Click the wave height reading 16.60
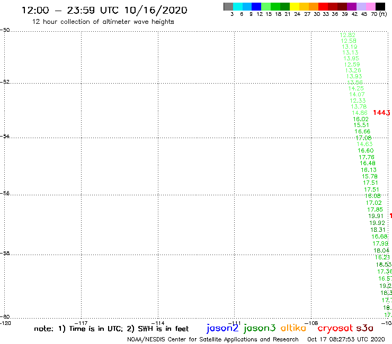Screen dimensions: 392x344 click(366, 150)
